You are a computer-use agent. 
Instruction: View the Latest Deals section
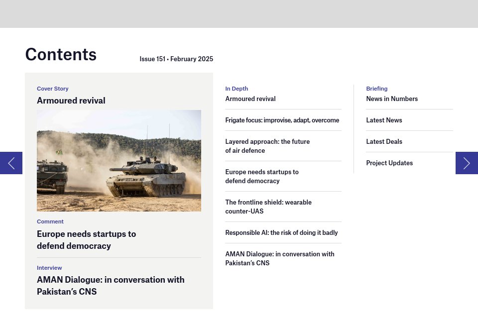[384, 141]
